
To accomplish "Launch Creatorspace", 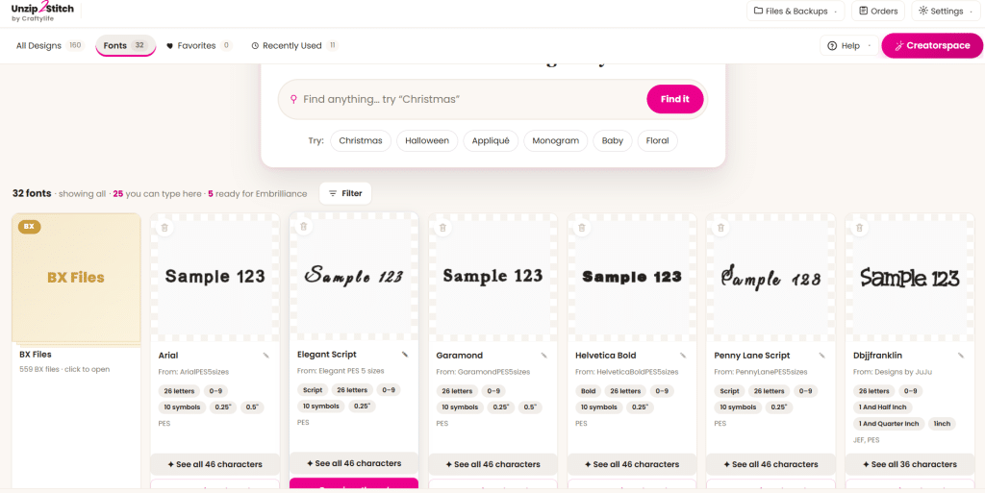I will click(x=932, y=46).
